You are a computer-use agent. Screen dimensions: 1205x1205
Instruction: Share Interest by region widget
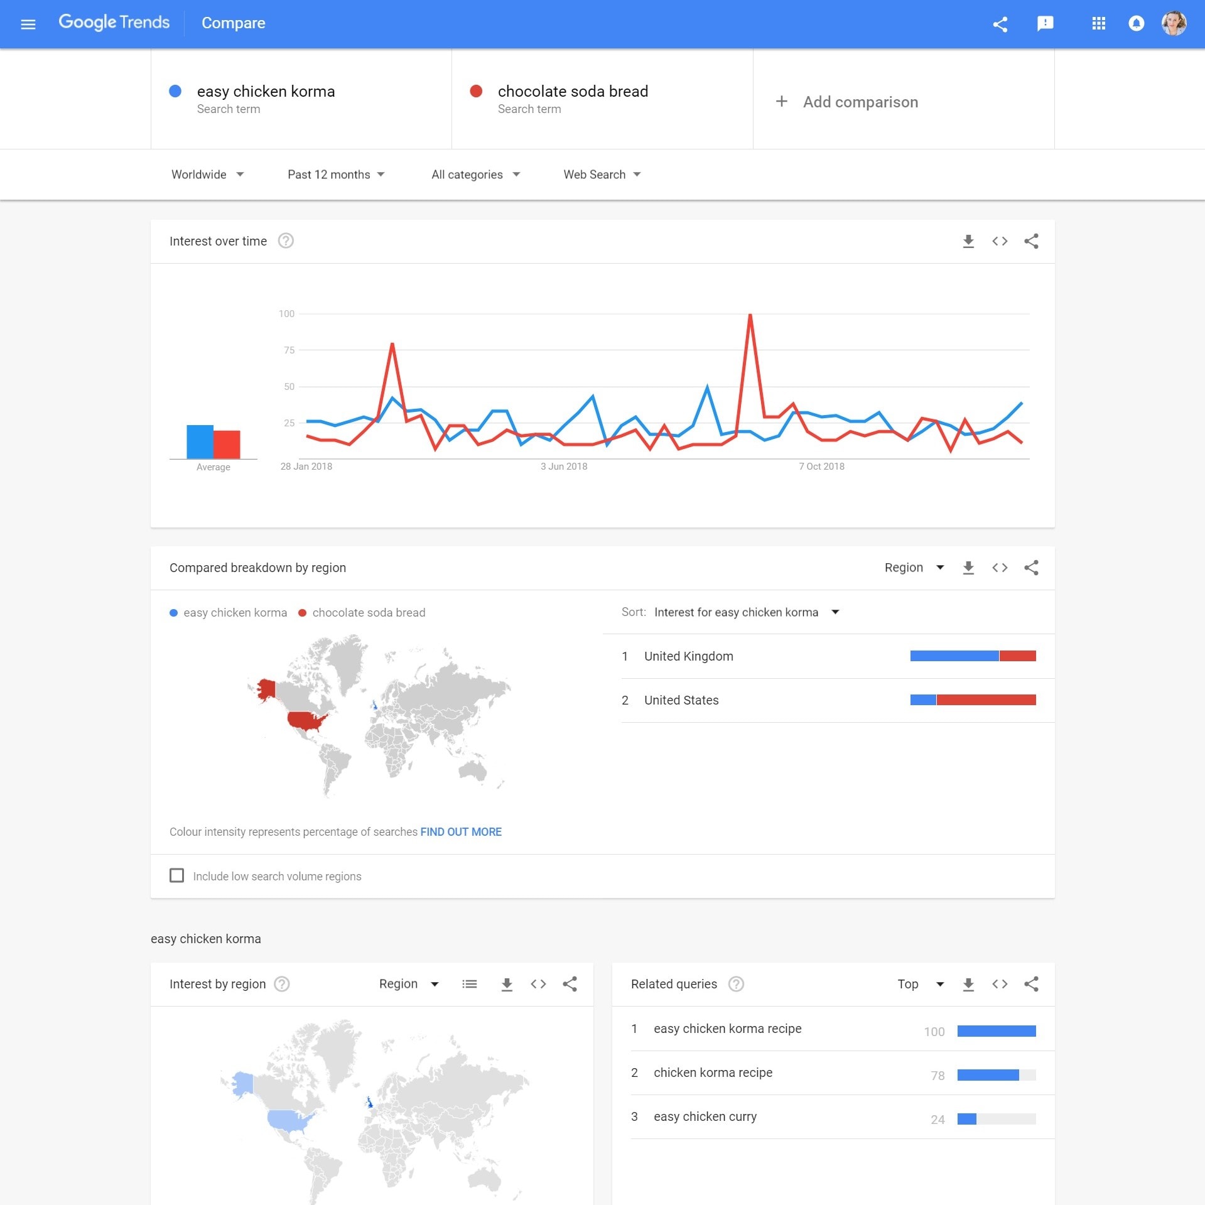pos(570,984)
